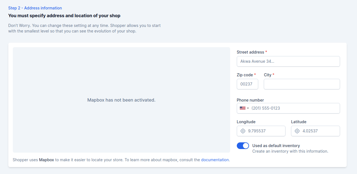The height and width of the screenshot is (174, 357).
Task: Focus the City input field
Action: (302, 84)
